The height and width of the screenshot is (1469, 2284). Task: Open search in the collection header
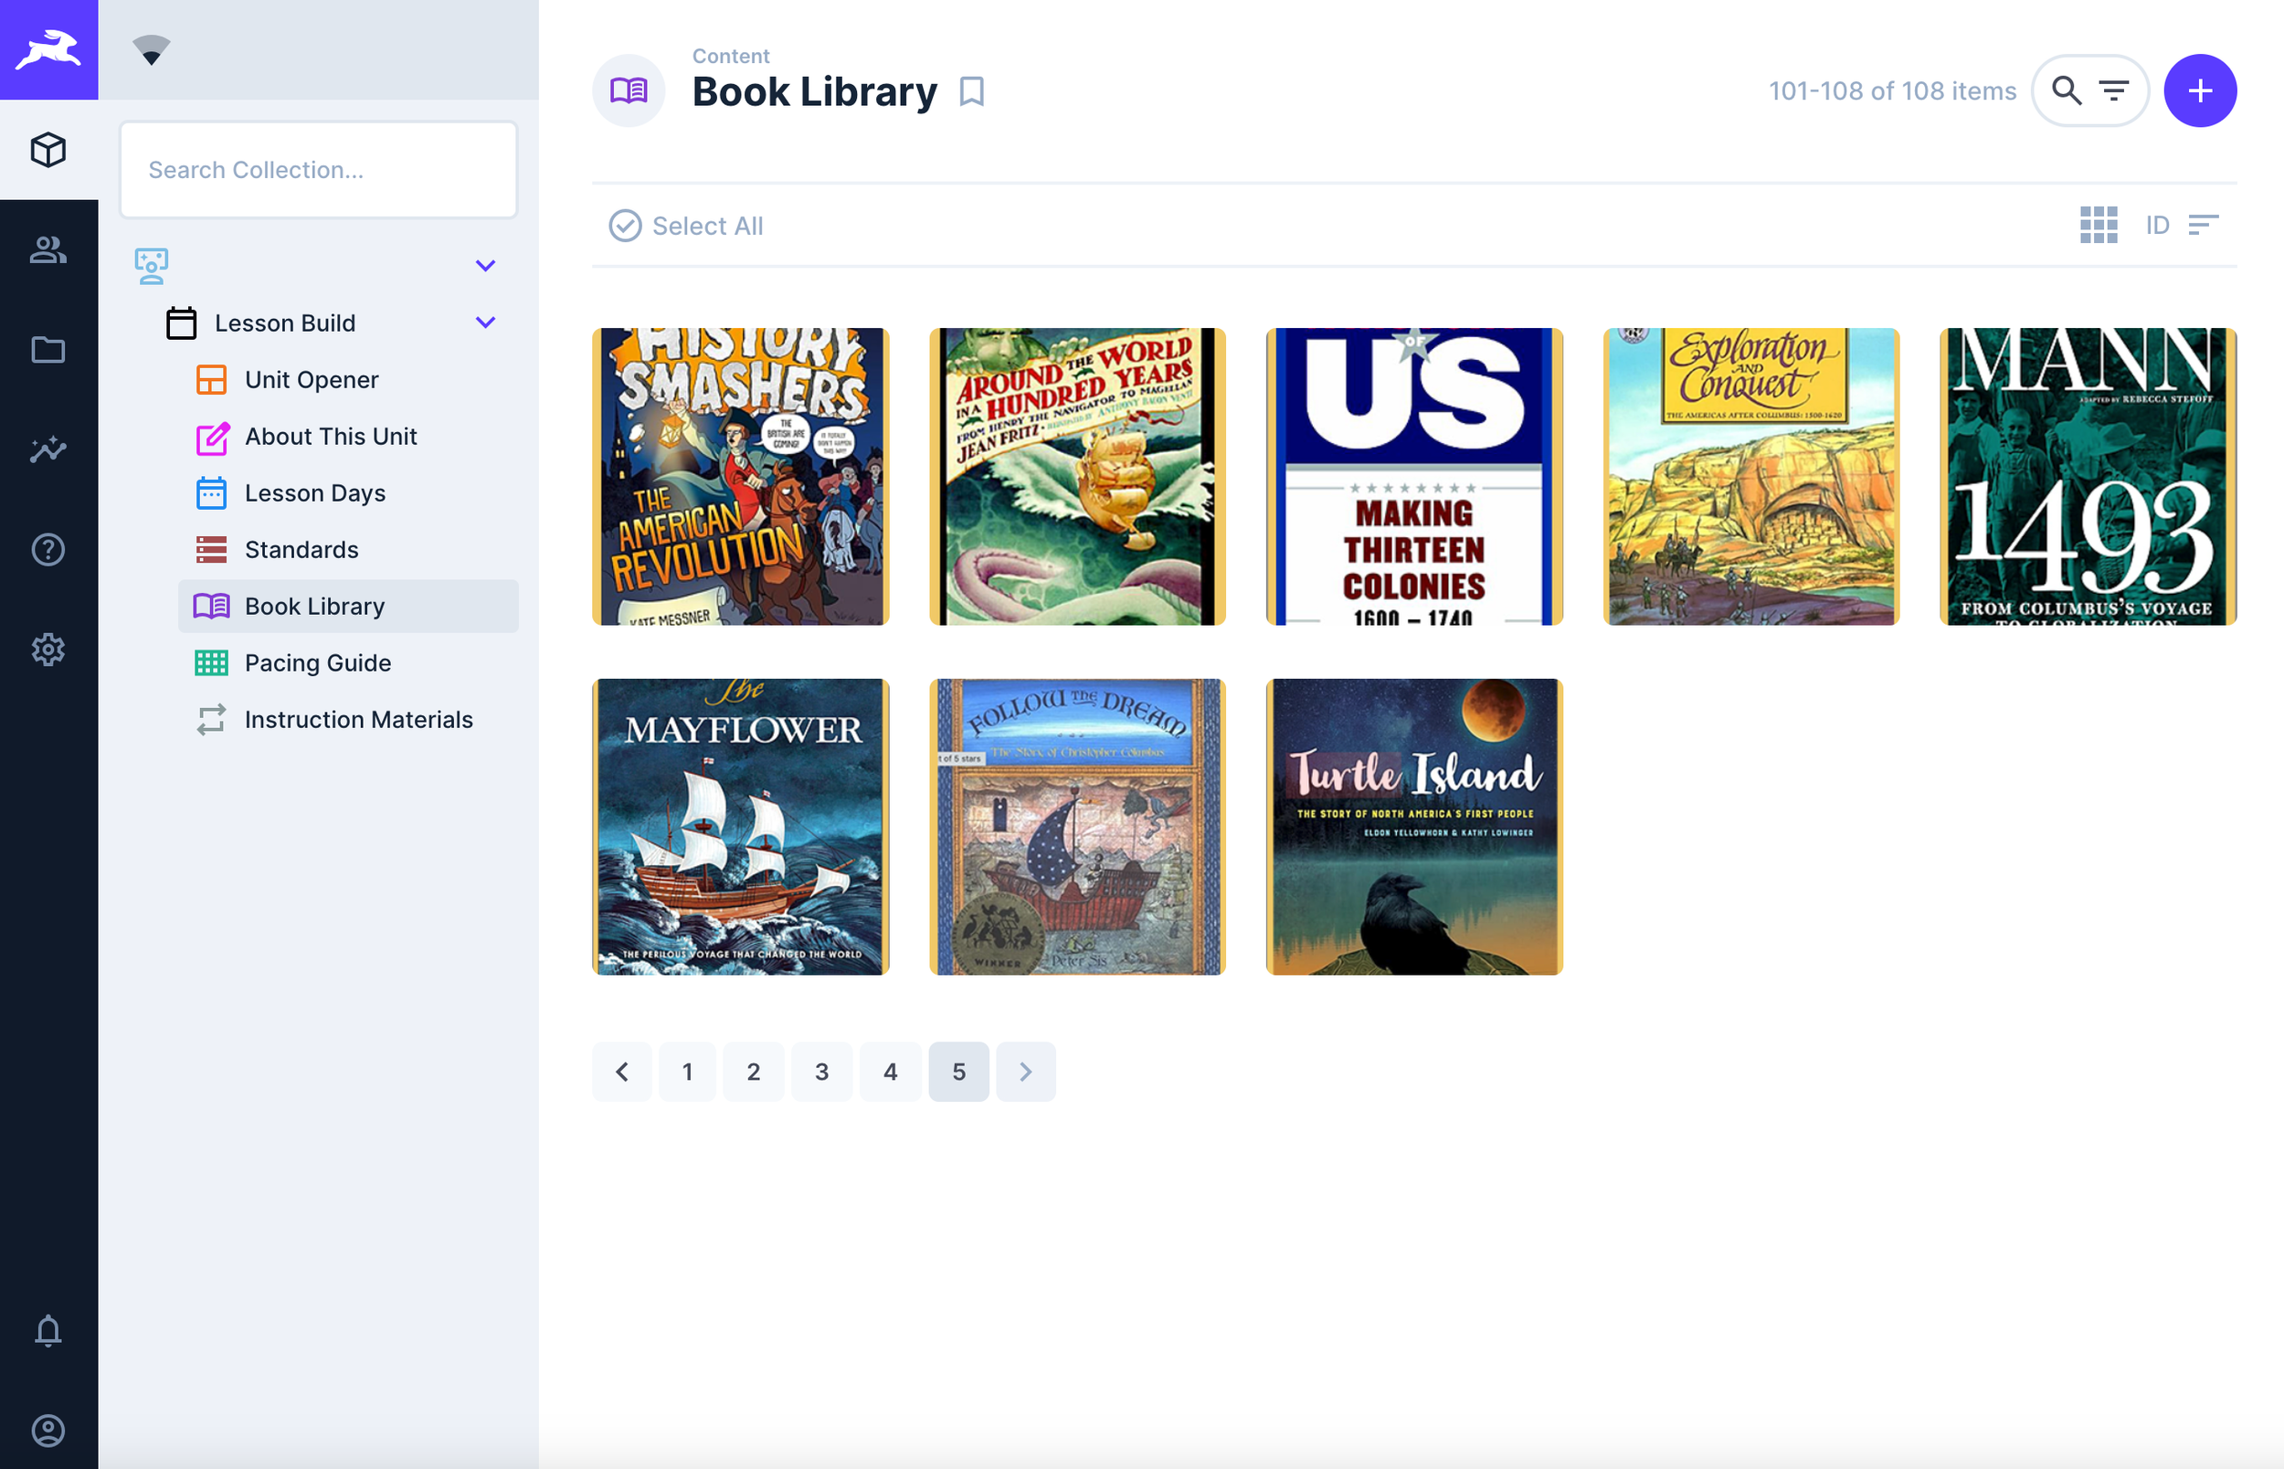(x=2066, y=90)
